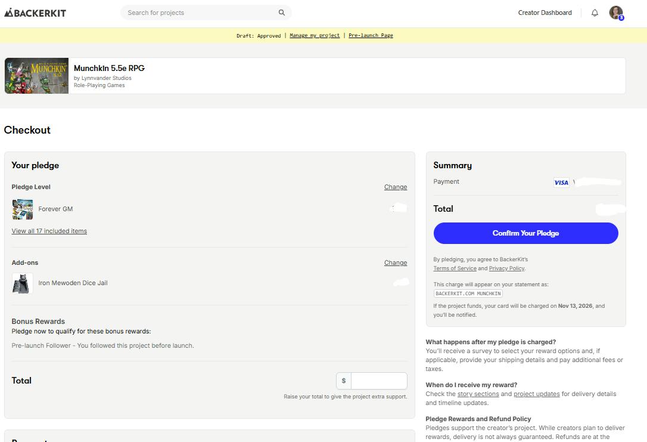The image size is (647, 442).
Task: Click the Iron Mewoden Dice Jail name
Action: 73,283
